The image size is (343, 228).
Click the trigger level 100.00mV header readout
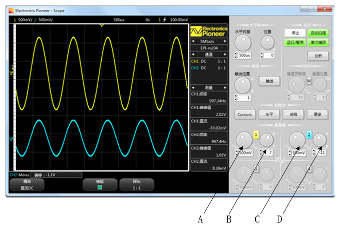[179, 20]
